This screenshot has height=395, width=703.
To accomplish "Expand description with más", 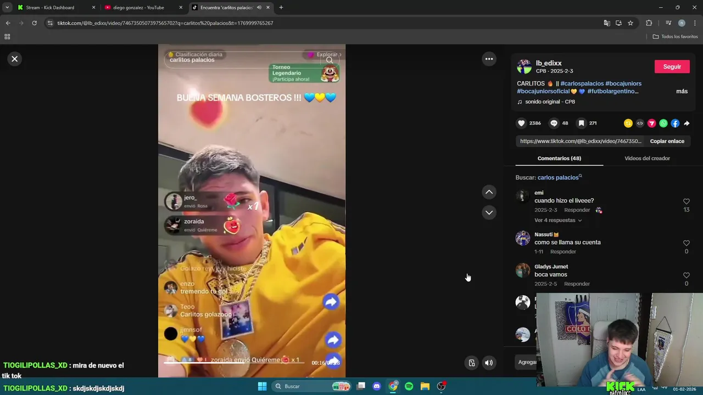I will tap(682, 91).
